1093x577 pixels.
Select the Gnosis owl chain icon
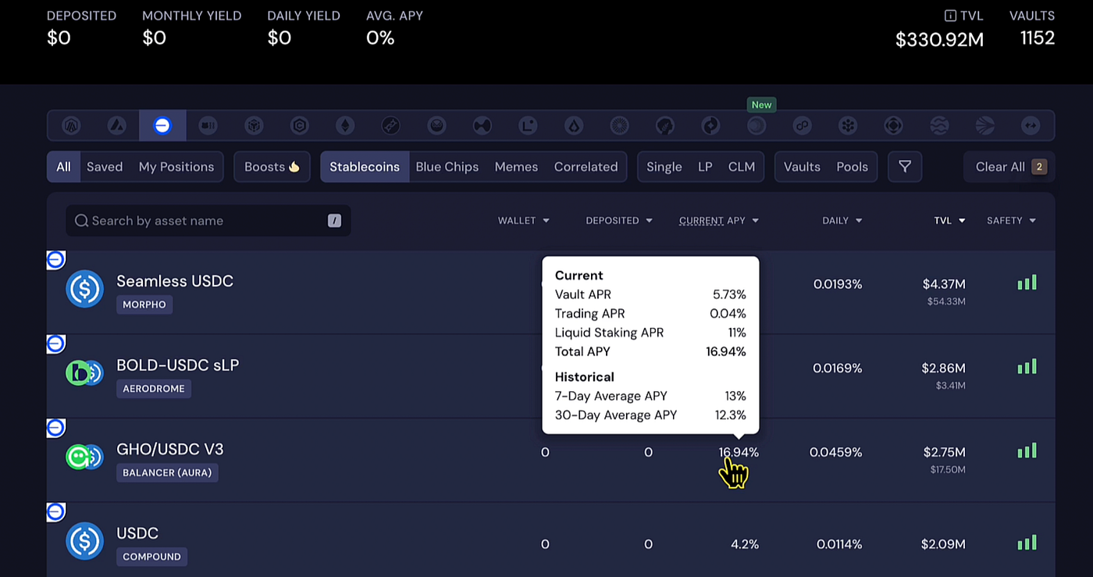point(436,125)
